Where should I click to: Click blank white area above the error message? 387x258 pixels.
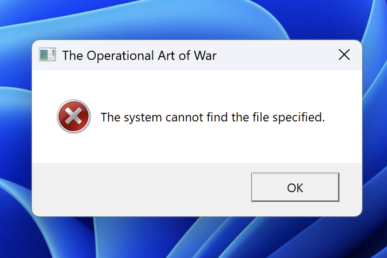point(197,85)
